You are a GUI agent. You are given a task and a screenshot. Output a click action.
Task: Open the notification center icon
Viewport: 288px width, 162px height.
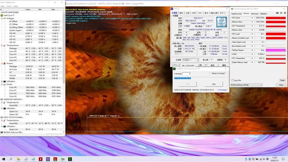tap(283, 159)
